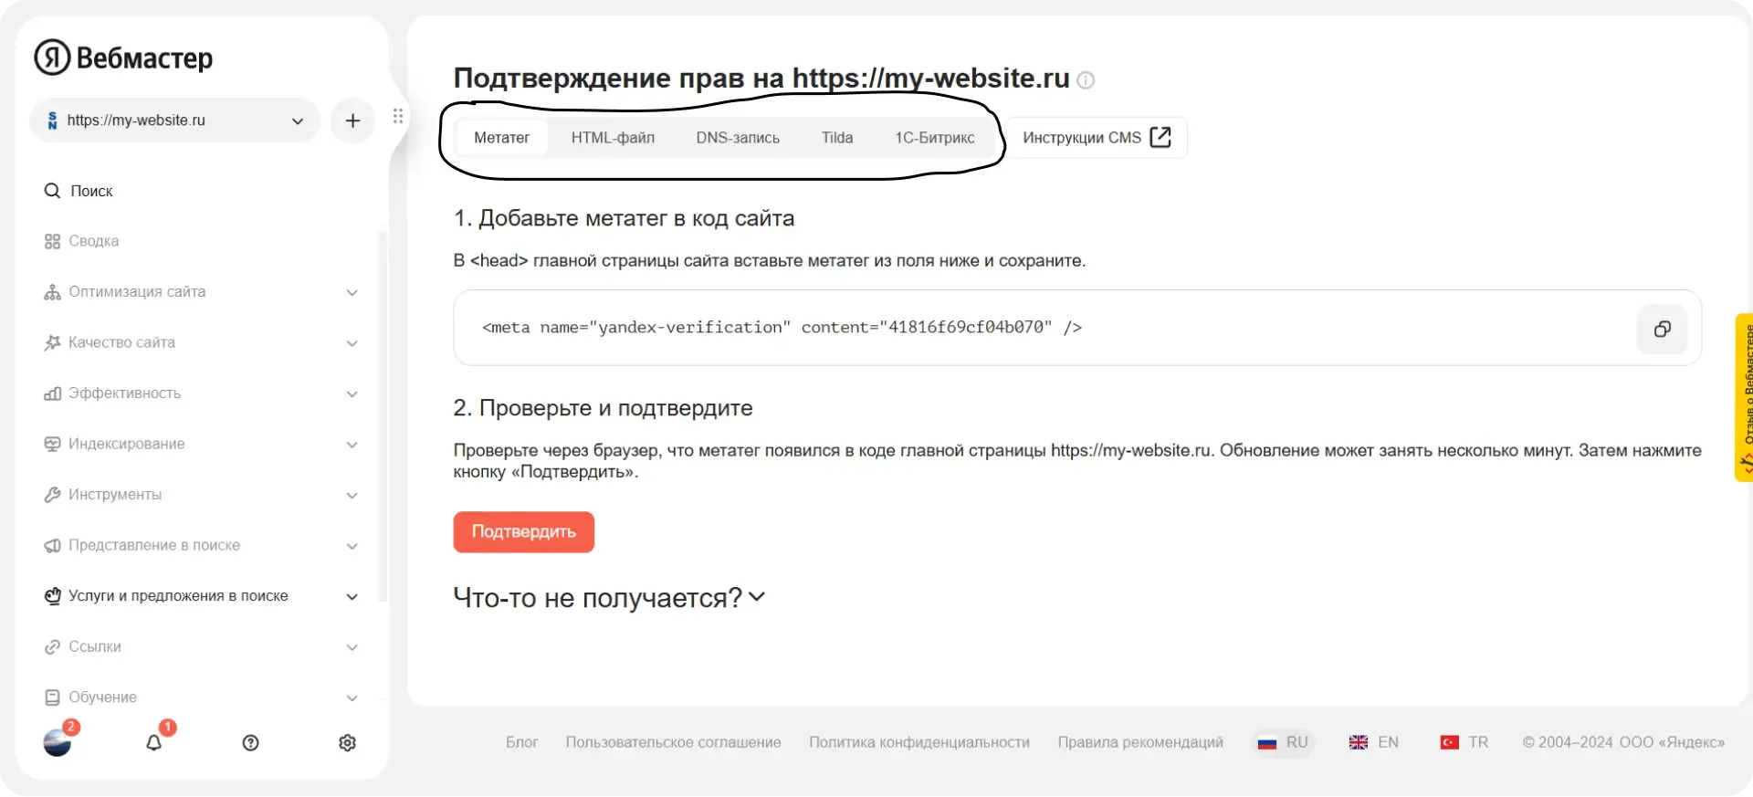Open the Блог footer link

pos(522,742)
